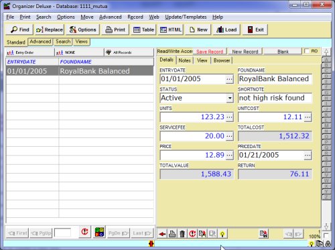Click the next record hand arrow in details panel
The image size is (335, 250).
click(x=298, y=234)
